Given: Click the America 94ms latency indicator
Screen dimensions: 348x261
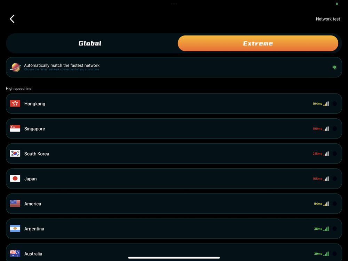Looking at the screenshot, I should point(318,204).
